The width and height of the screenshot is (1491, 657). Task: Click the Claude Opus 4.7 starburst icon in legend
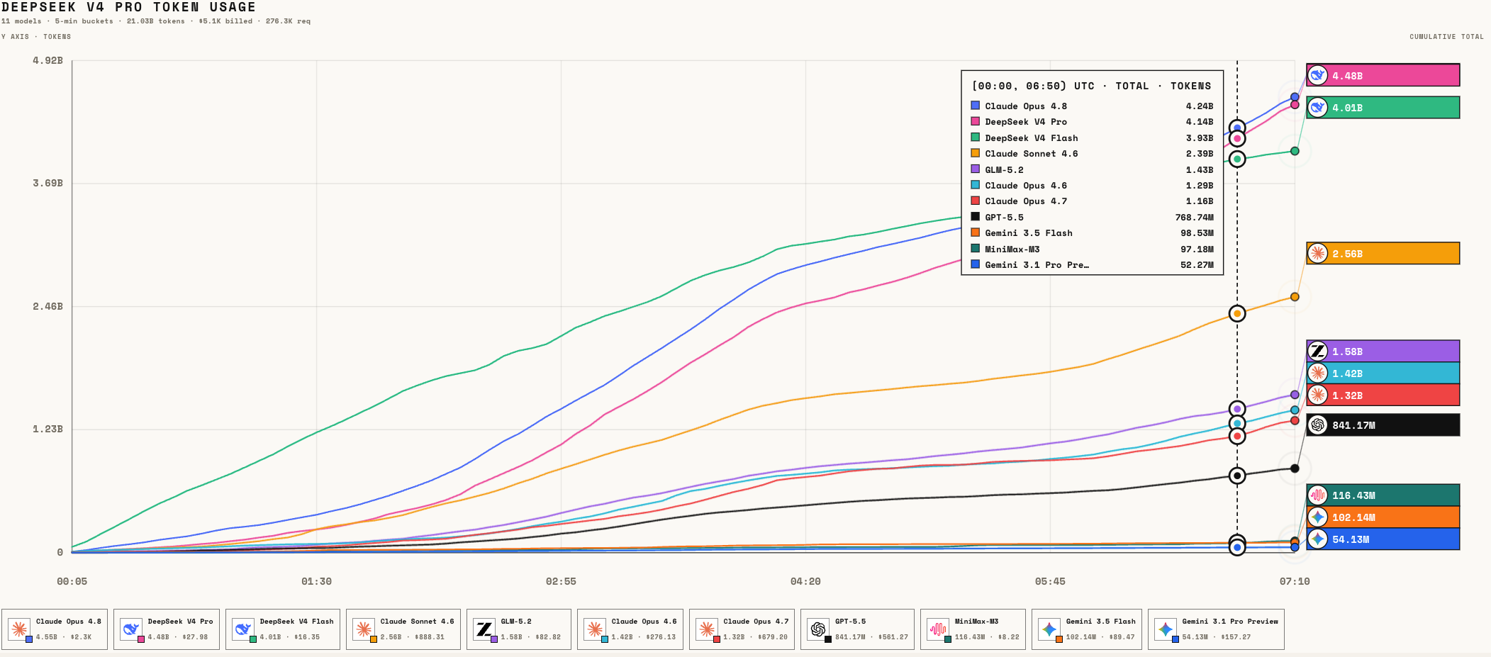click(707, 629)
